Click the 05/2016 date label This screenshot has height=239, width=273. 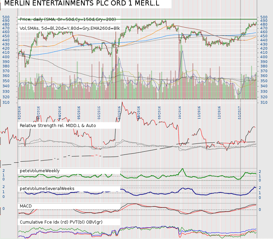pyautogui.click(x=79, y=113)
